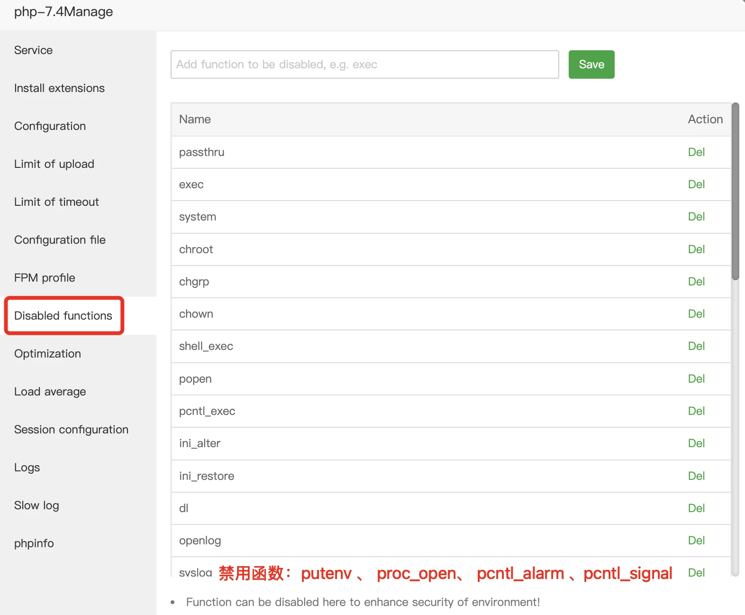Focus the add disabled function input field
The height and width of the screenshot is (615, 745).
pyautogui.click(x=364, y=64)
